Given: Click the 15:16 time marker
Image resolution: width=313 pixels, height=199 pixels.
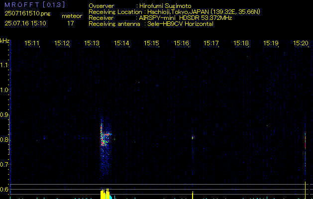Looking at the screenshot, I should (x=181, y=44).
